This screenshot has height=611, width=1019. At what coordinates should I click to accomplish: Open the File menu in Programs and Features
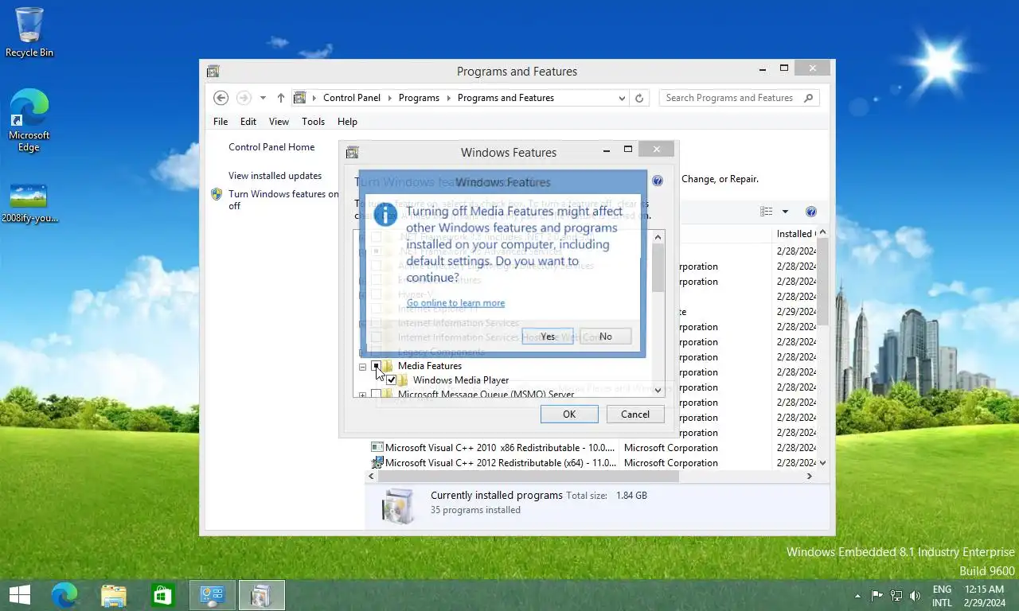(221, 122)
